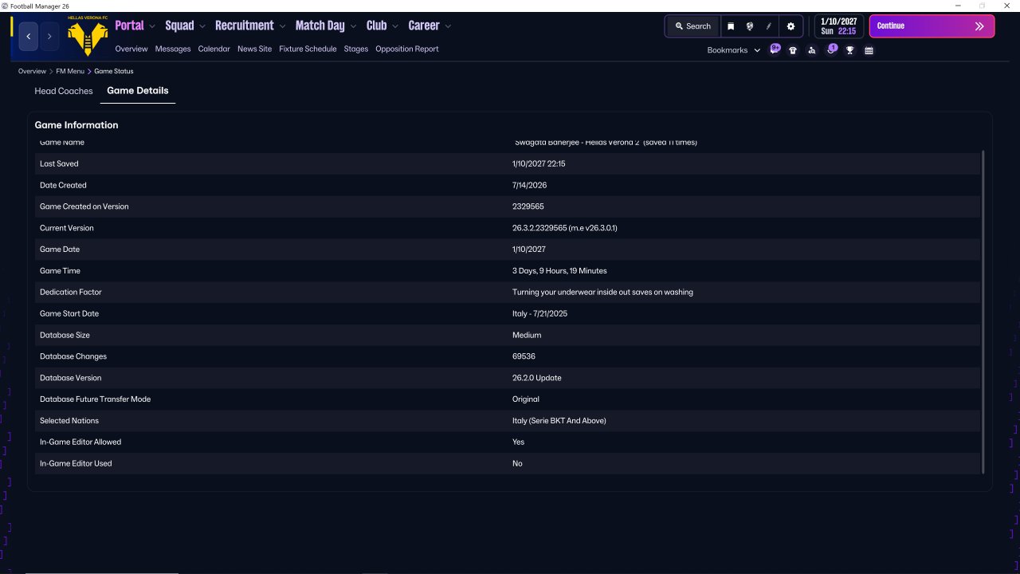1020x574 pixels.
Task: Open the Messages submenu link
Action: click(173, 49)
